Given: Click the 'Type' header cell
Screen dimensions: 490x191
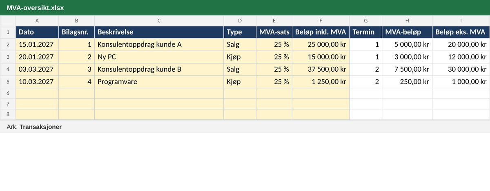Looking at the screenshot, I should point(240,32).
